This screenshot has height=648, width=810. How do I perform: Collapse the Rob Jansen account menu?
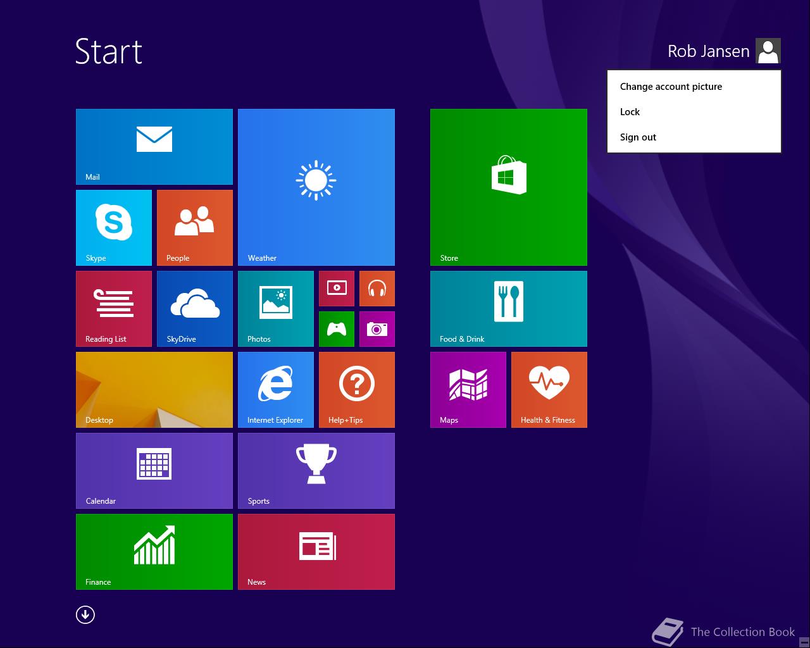(x=709, y=51)
